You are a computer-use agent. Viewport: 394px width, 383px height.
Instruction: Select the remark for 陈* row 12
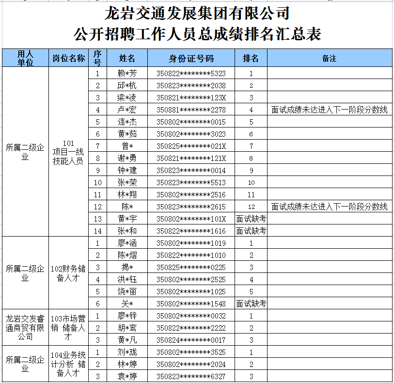pos(330,207)
